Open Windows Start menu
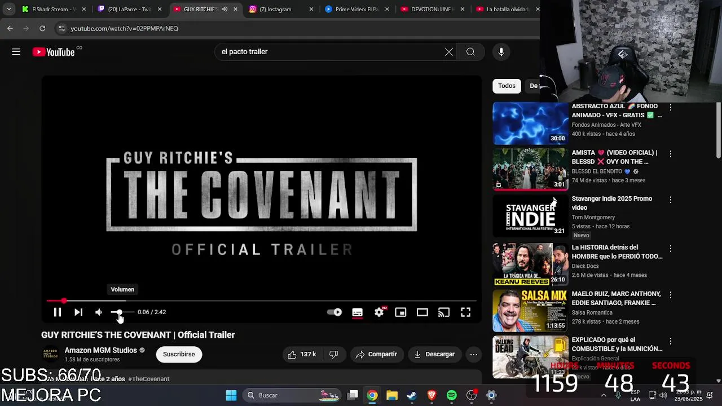 pyautogui.click(x=231, y=395)
